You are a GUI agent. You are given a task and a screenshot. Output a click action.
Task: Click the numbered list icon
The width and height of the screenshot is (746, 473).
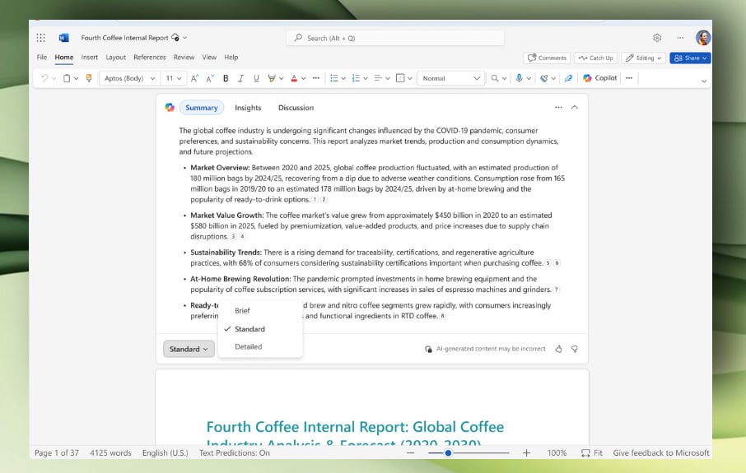[356, 78]
